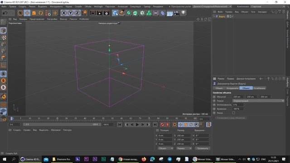Screen dimensions: 290x163
Task: Open the layout dropdown in top bar
Action: (x=268, y=6)
